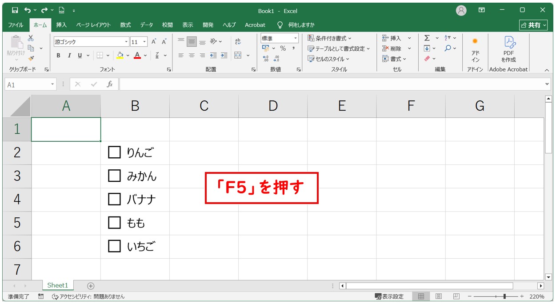Toggle Italic formatting

click(69, 56)
